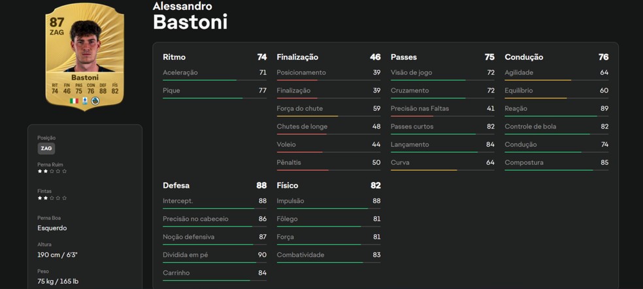
Task: Click the Italy flag icon on card
Action: [x=74, y=100]
